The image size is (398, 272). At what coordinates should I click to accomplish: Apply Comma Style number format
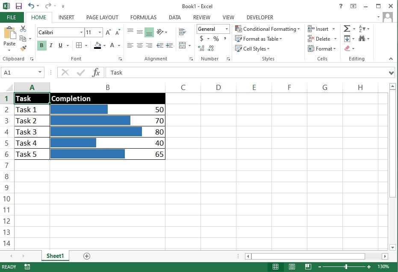point(225,39)
